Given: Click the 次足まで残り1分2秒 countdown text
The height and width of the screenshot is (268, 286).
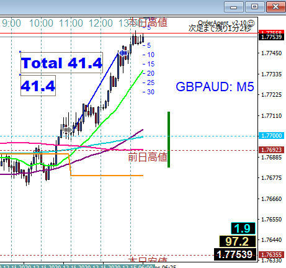Looking at the screenshot, I should point(220,29).
